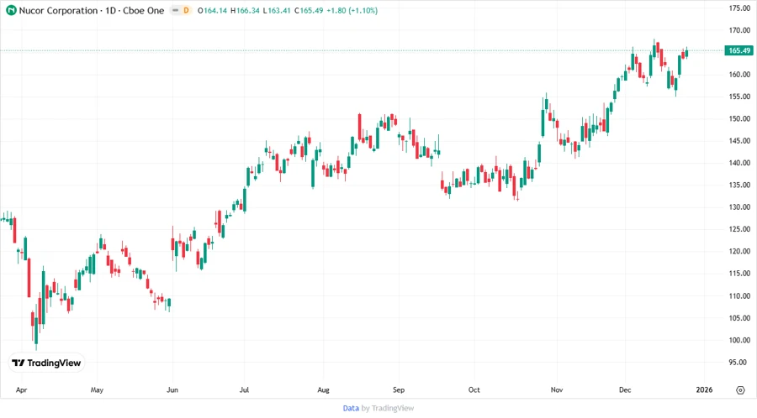
Task: Click the 160.00 price axis label
Action: coord(739,74)
